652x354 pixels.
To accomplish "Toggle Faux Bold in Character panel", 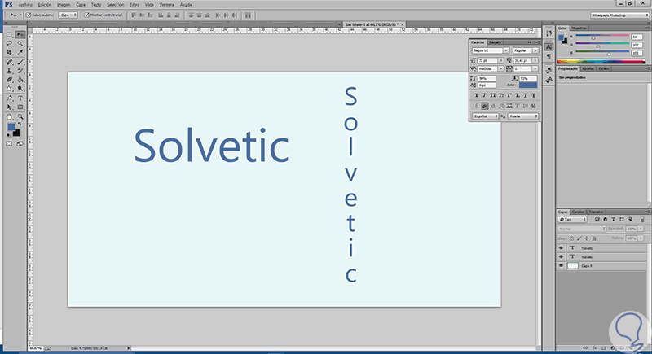I will point(477,95).
